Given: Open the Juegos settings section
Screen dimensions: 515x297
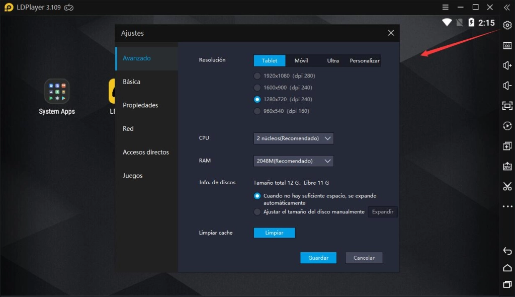Looking at the screenshot, I should [x=147, y=176].
